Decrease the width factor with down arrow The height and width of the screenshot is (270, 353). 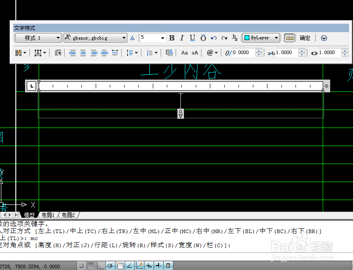[x=345, y=55]
